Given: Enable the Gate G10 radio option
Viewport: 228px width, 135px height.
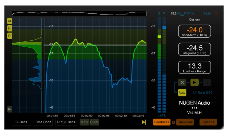Looking at the screenshot, I should (195, 92).
